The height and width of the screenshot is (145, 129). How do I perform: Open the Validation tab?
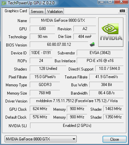click(55, 12)
